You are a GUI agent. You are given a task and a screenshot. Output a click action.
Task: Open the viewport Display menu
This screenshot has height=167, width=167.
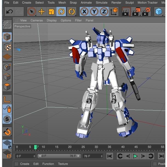click(x=52, y=20)
